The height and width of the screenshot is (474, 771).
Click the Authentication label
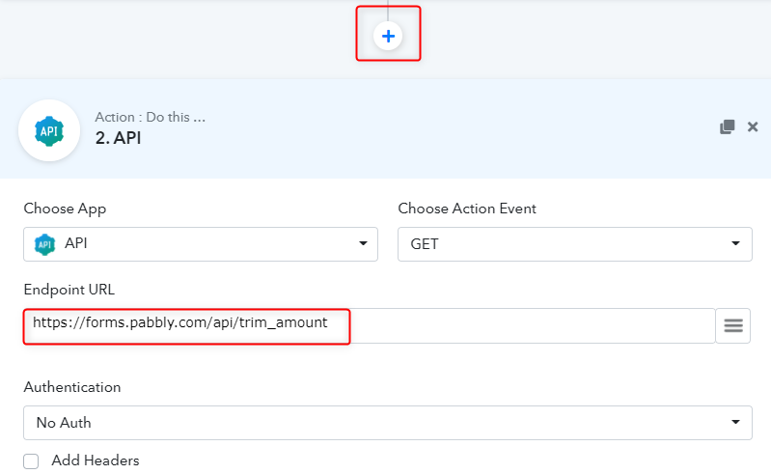click(x=71, y=387)
